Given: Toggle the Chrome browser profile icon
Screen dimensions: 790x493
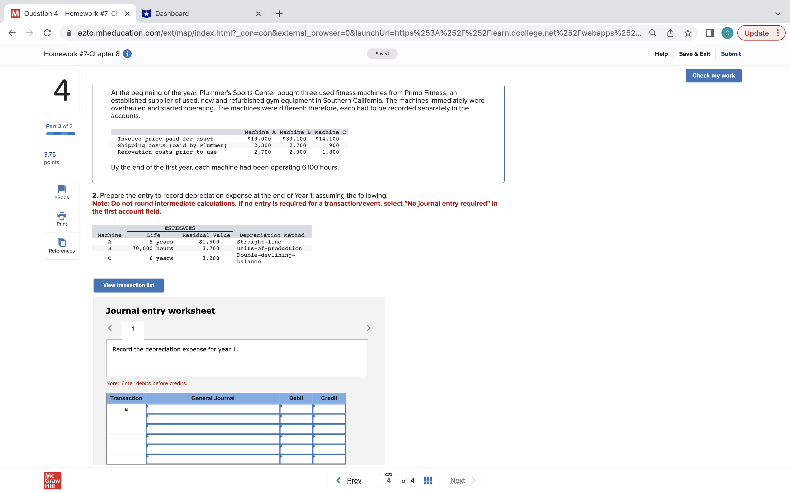Looking at the screenshot, I should 727,33.
